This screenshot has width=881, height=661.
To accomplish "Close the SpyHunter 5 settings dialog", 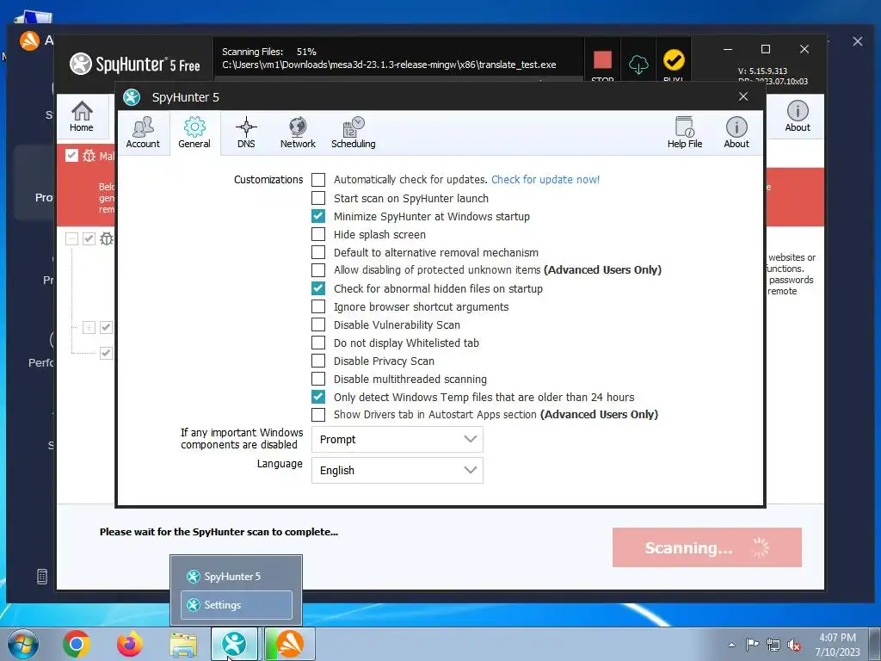I will point(743,96).
